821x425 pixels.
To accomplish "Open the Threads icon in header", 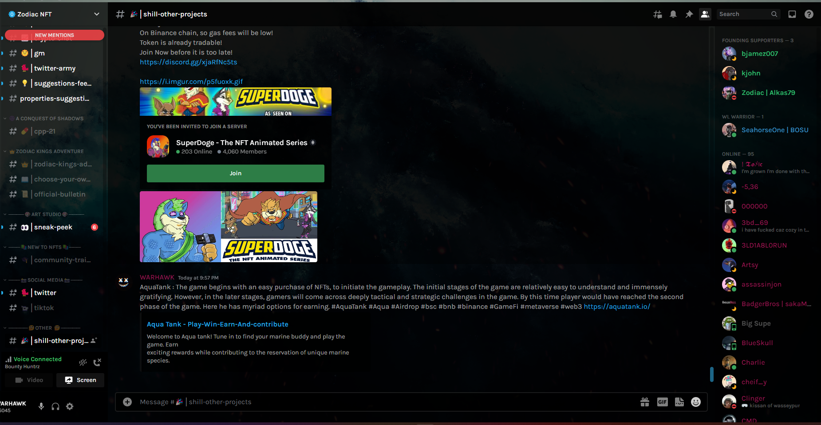I will (658, 14).
